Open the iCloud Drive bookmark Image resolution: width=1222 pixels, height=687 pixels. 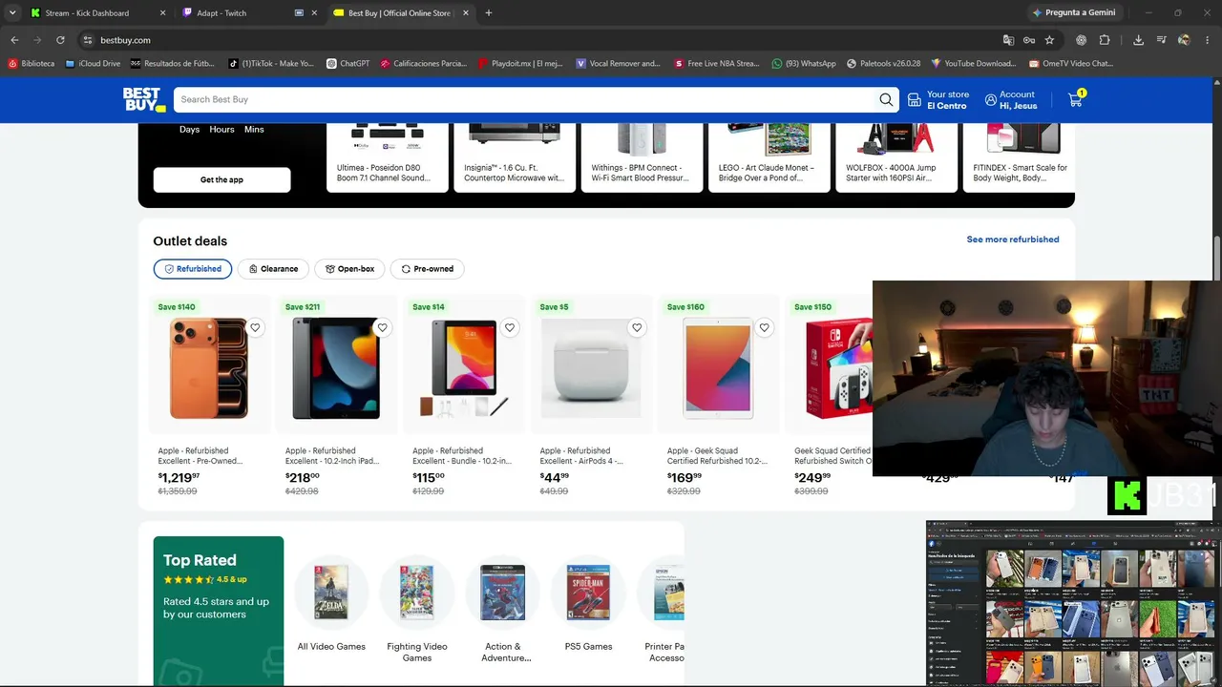tap(93, 64)
